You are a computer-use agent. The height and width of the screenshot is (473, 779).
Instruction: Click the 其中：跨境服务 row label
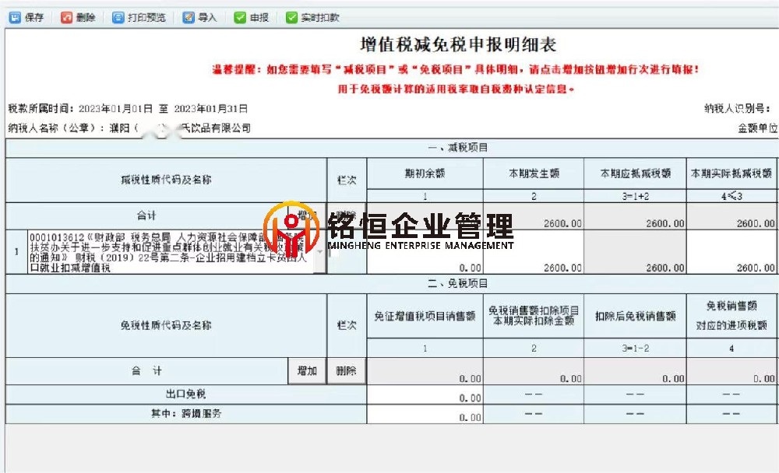(x=186, y=413)
